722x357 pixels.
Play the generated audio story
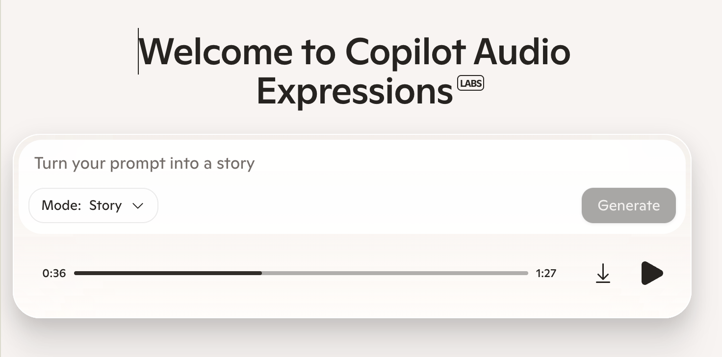(x=652, y=273)
